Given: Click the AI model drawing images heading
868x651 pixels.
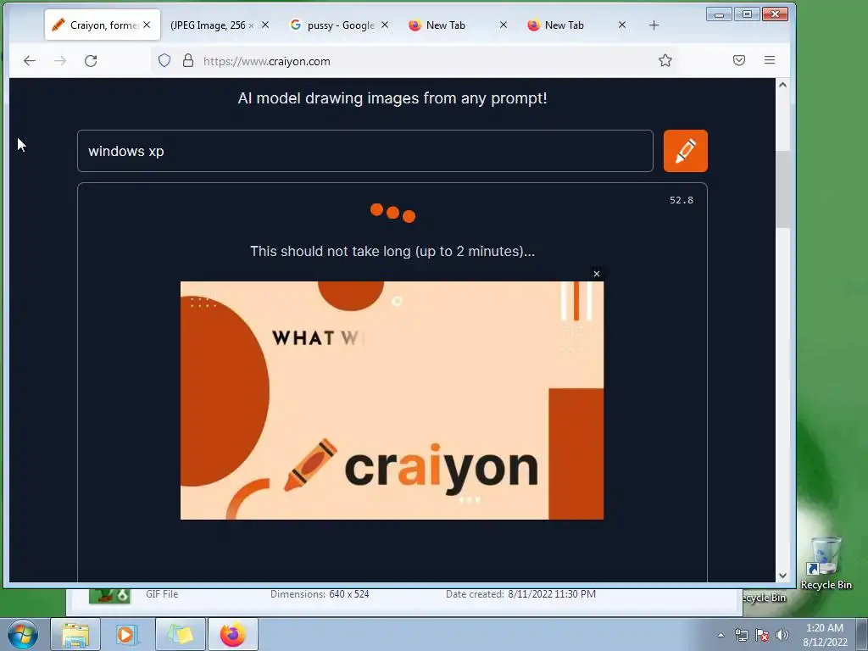Looking at the screenshot, I should coord(392,98).
